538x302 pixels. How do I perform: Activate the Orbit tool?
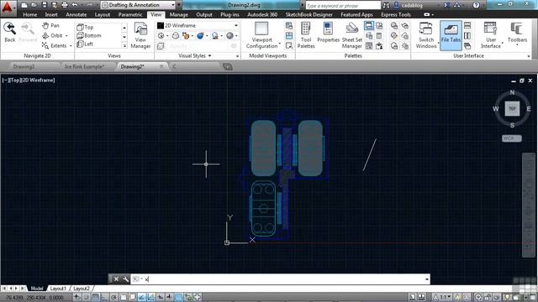click(x=52, y=35)
